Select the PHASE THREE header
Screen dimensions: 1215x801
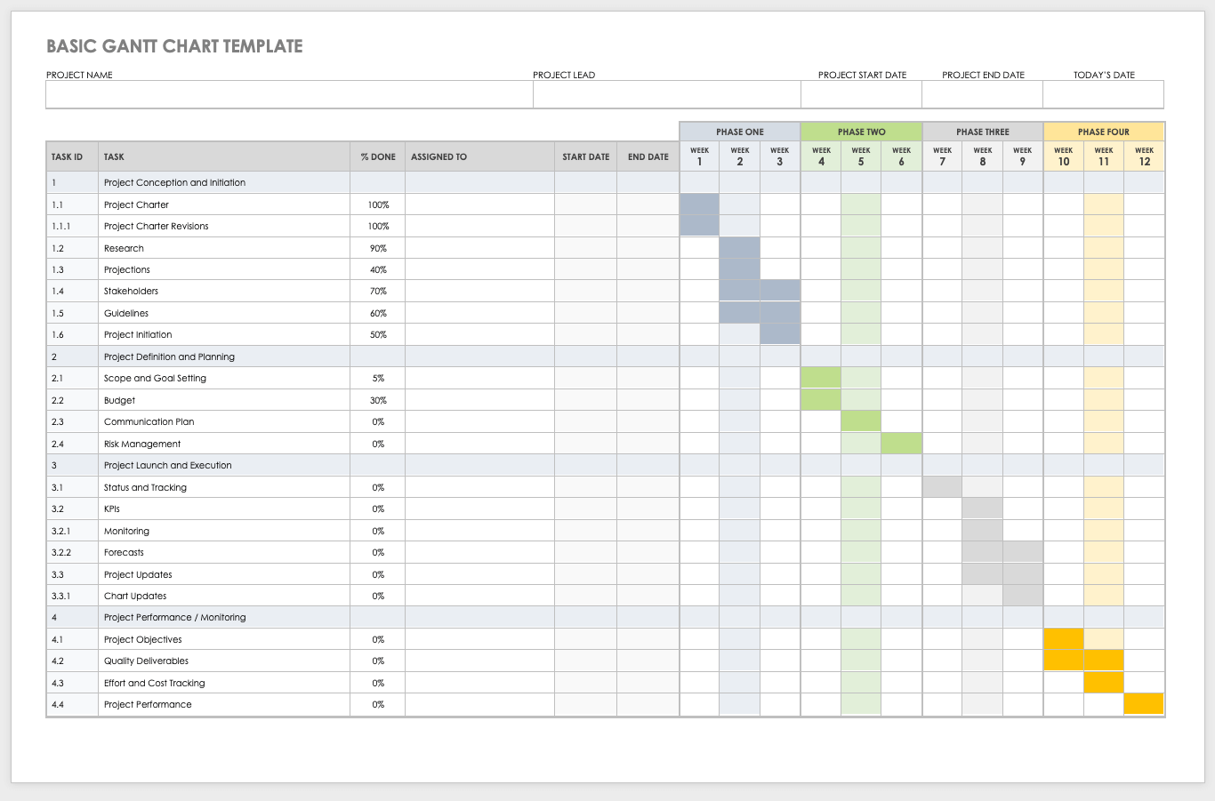[982, 131]
